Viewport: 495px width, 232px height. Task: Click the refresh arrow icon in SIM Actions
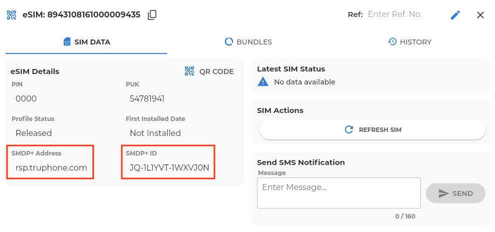point(349,129)
